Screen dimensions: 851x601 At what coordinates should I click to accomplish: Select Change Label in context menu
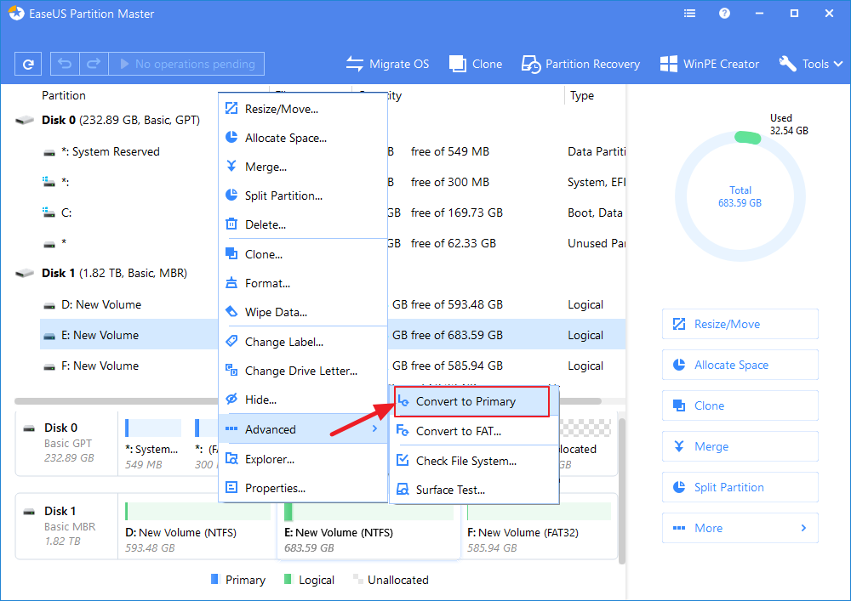(303, 342)
